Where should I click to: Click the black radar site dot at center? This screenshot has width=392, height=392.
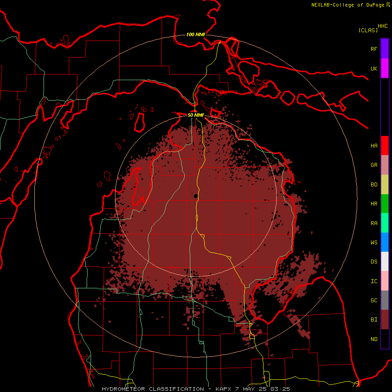click(195, 196)
